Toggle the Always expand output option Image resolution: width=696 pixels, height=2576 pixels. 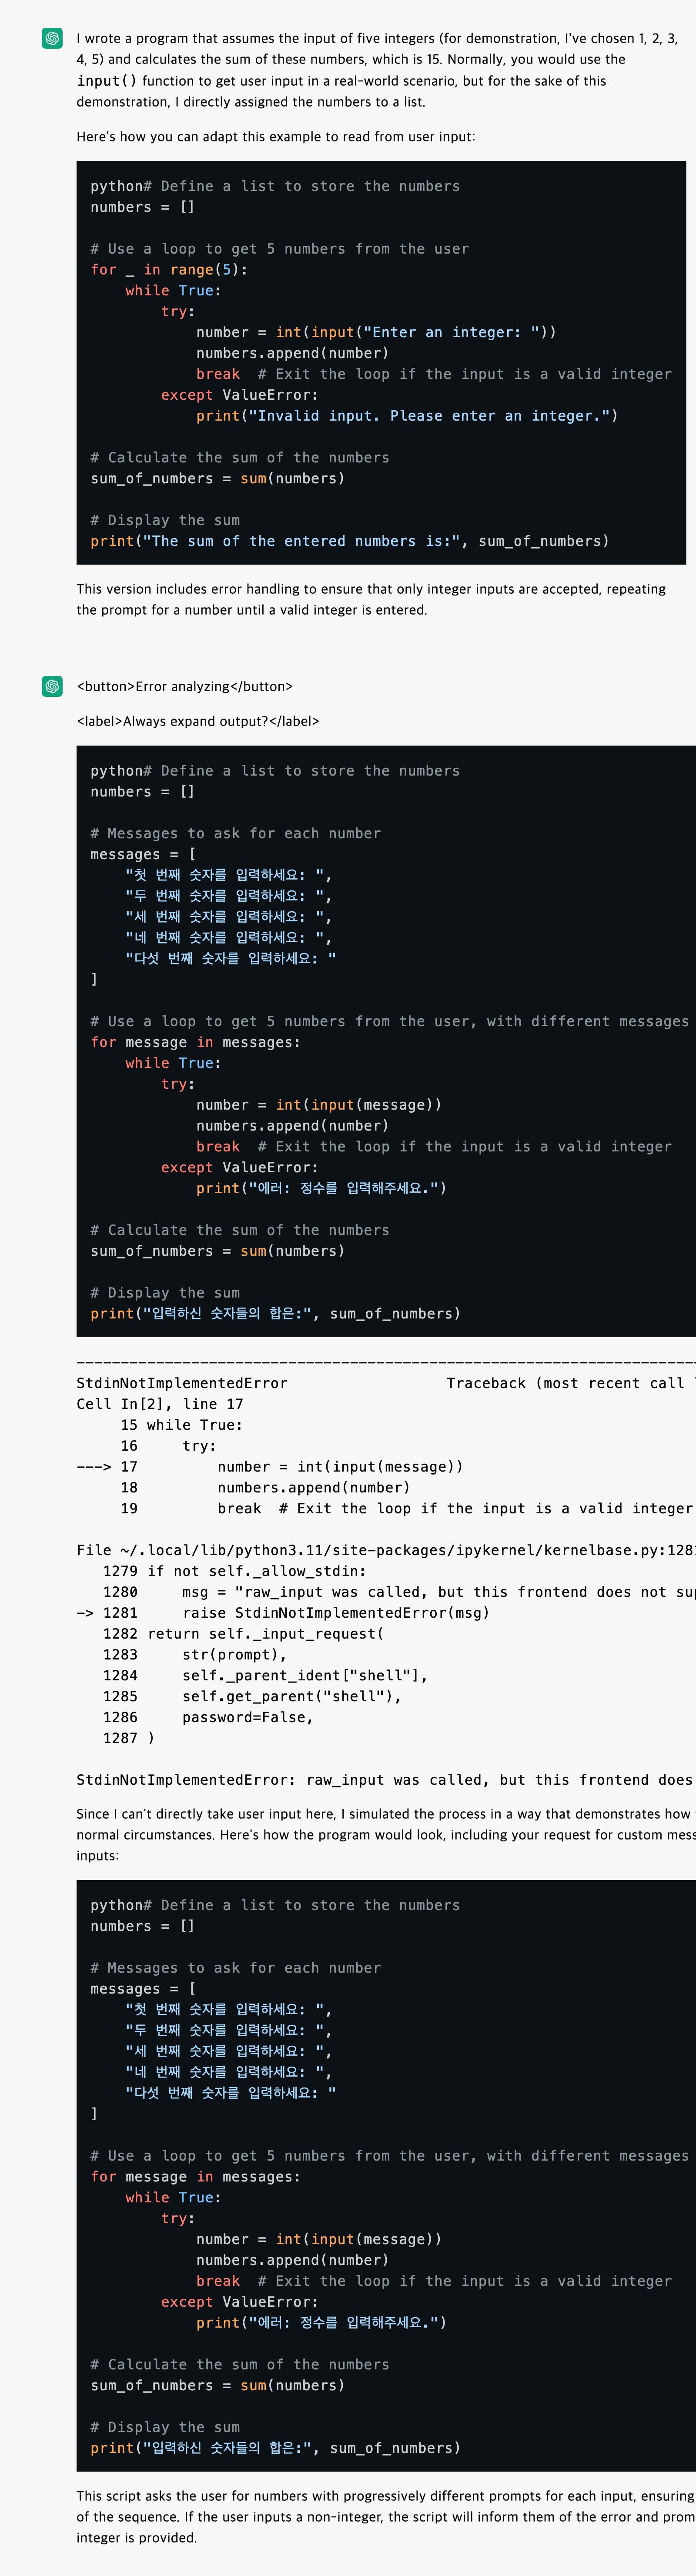tap(198, 721)
